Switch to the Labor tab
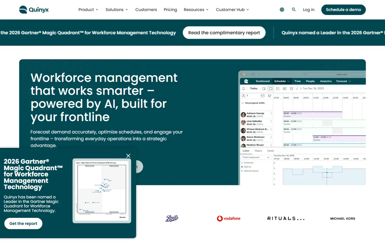The image size is (385, 241). (x=246, y=151)
